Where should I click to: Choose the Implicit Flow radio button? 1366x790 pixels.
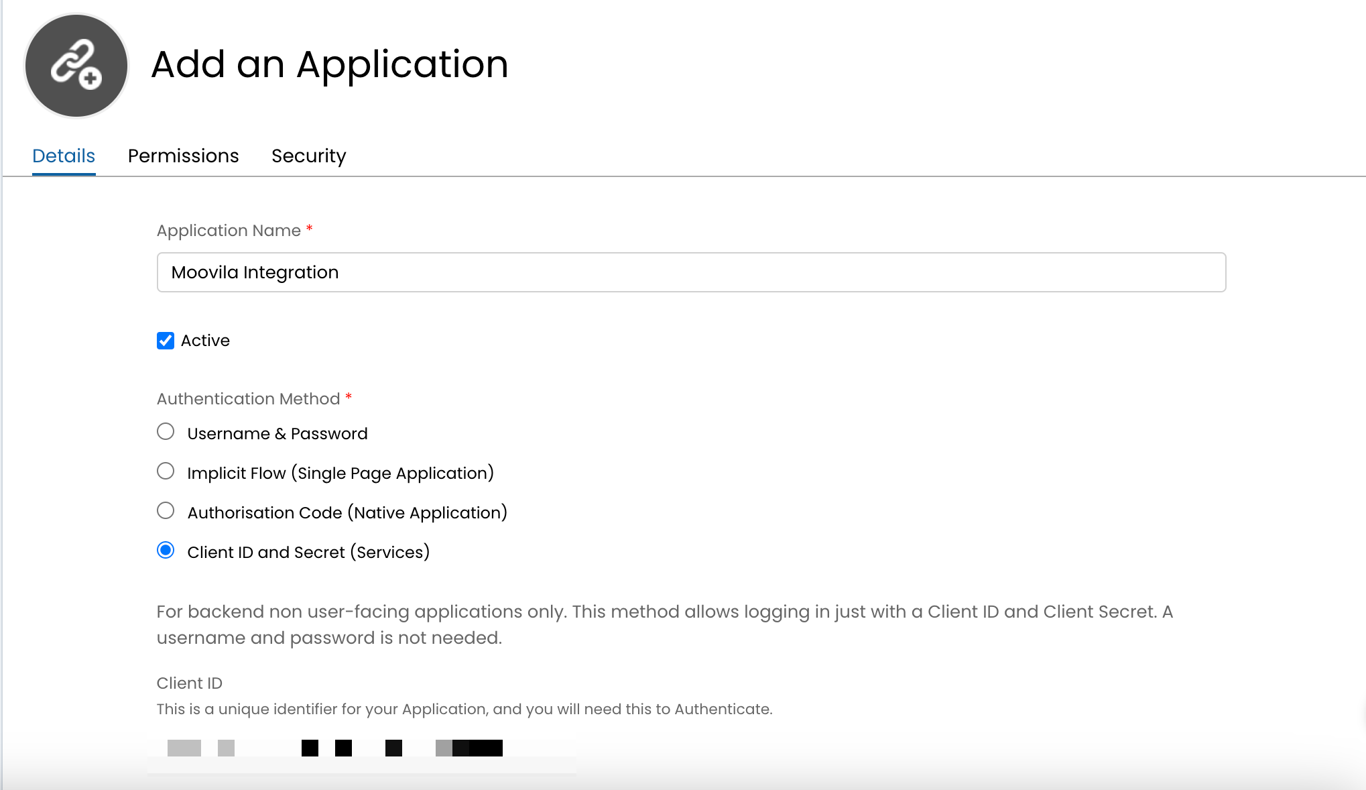click(166, 471)
